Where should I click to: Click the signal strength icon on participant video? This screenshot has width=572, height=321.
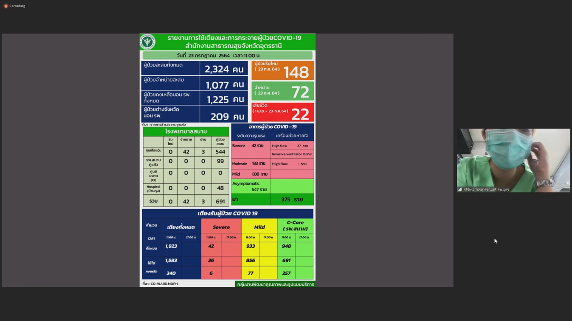coord(460,189)
